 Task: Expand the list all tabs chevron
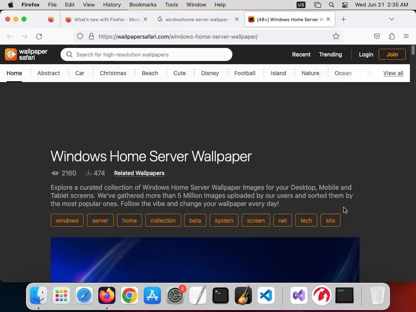point(392,19)
